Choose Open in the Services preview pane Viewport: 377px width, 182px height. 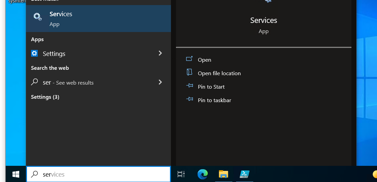(x=204, y=60)
